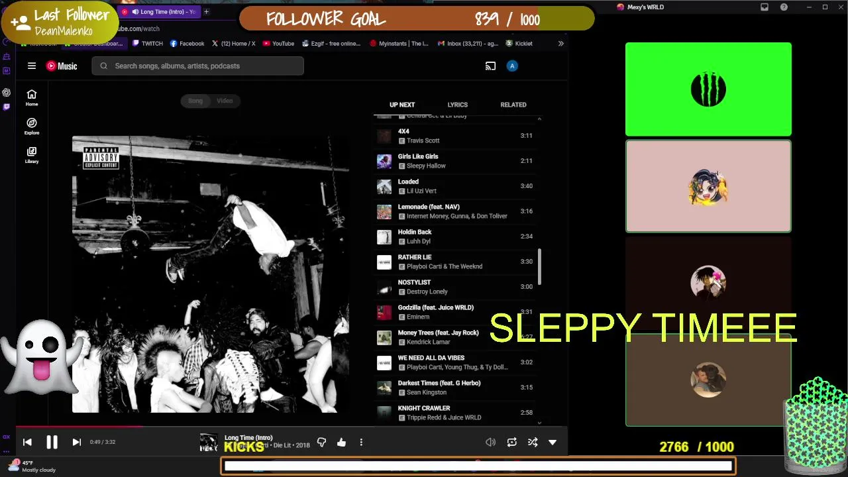This screenshot has height=477, width=848.
Task: Pause the current song
Action: coord(52,442)
